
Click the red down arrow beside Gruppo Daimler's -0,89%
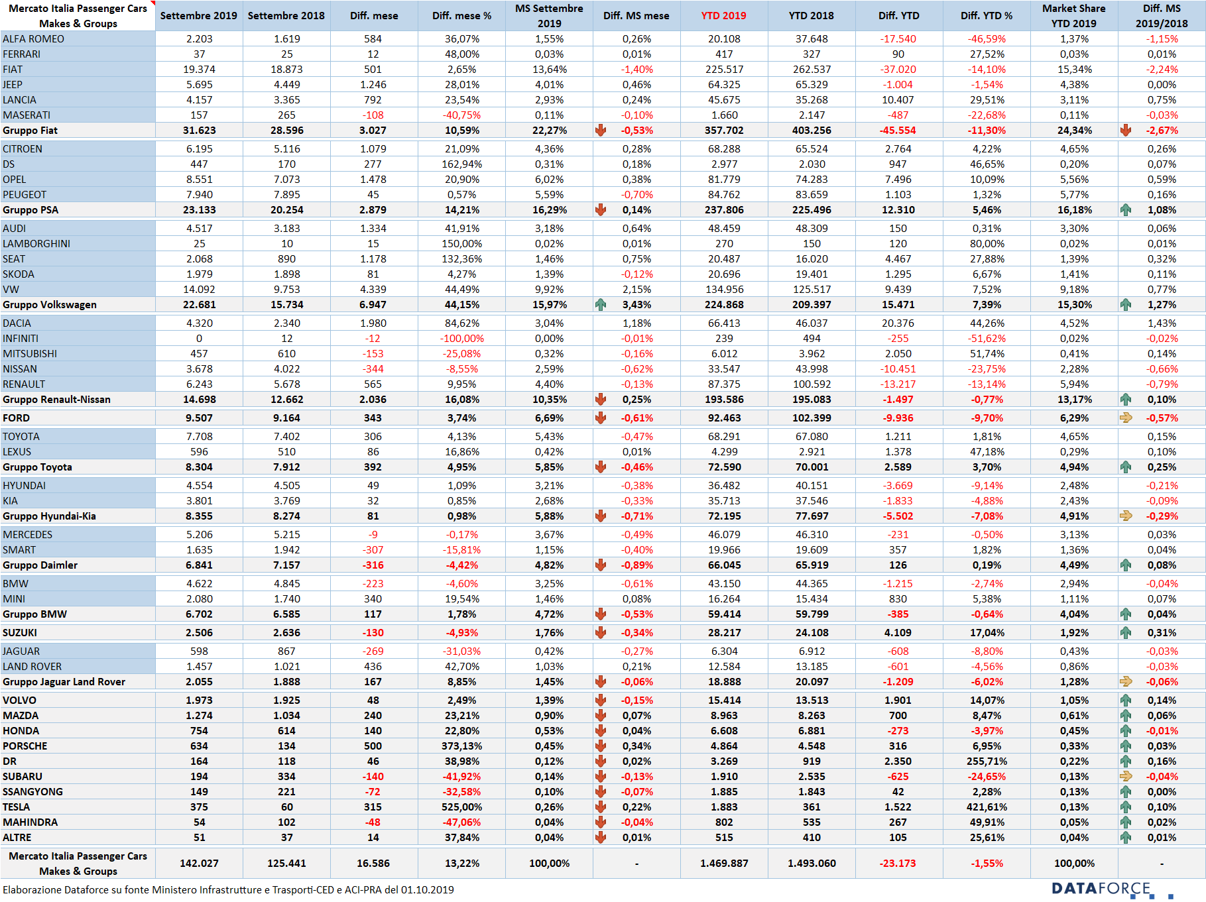[601, 565]
